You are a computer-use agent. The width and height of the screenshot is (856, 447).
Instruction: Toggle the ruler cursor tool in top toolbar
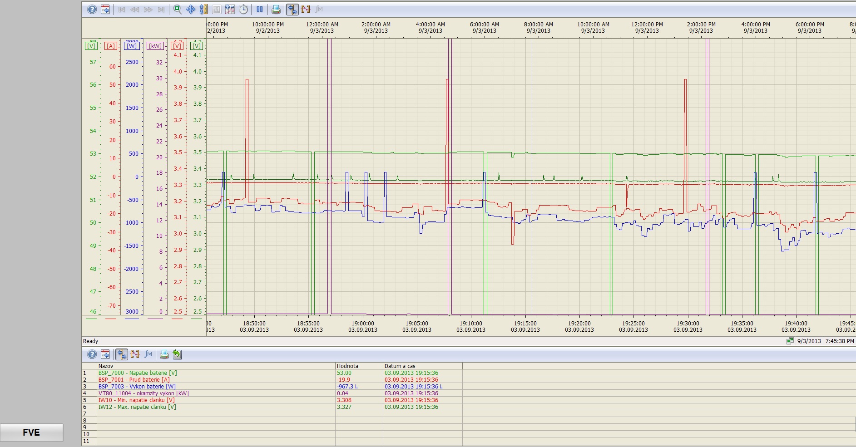[292, 10]
